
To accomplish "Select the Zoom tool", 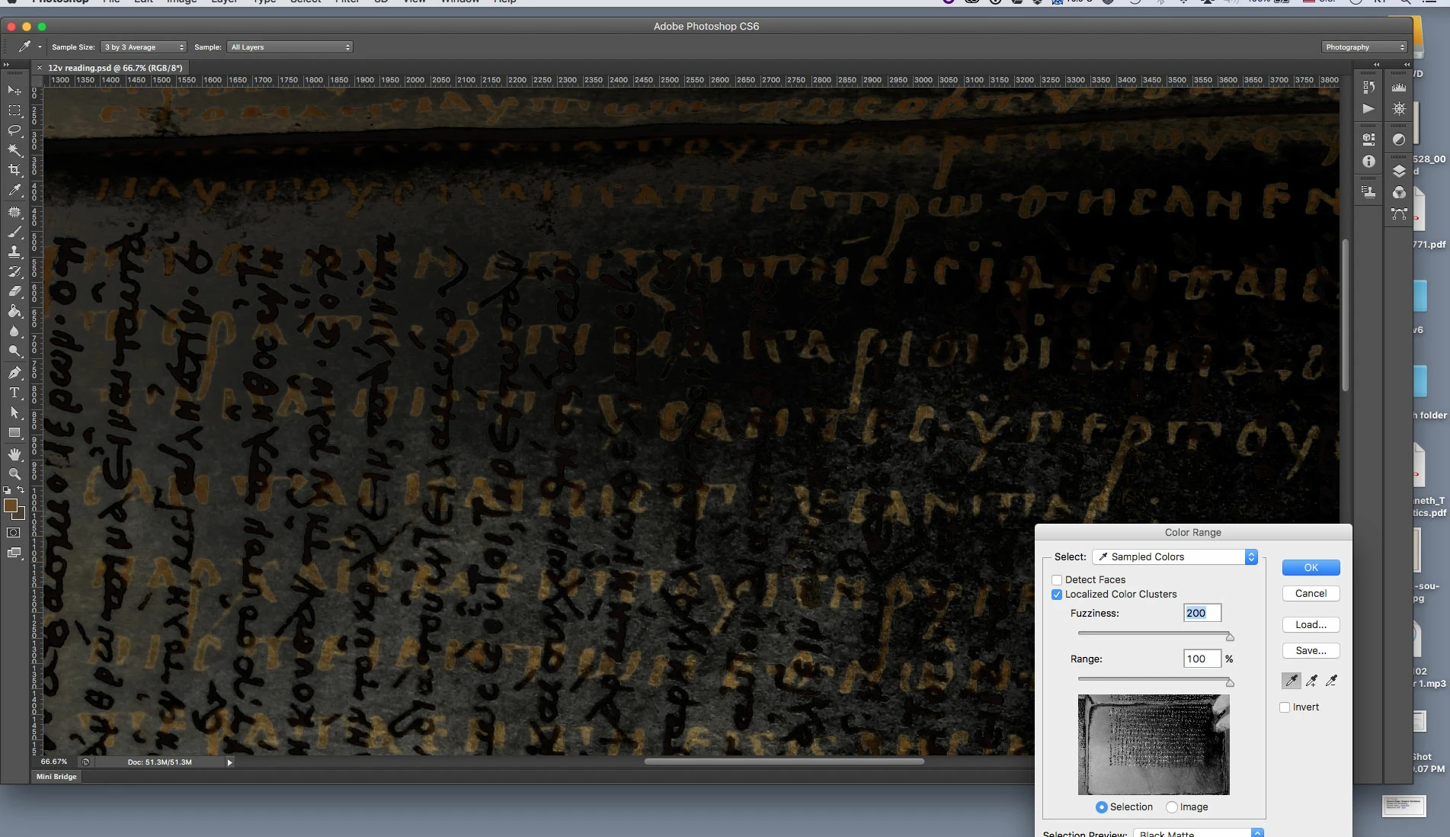I will click(14, 474).
